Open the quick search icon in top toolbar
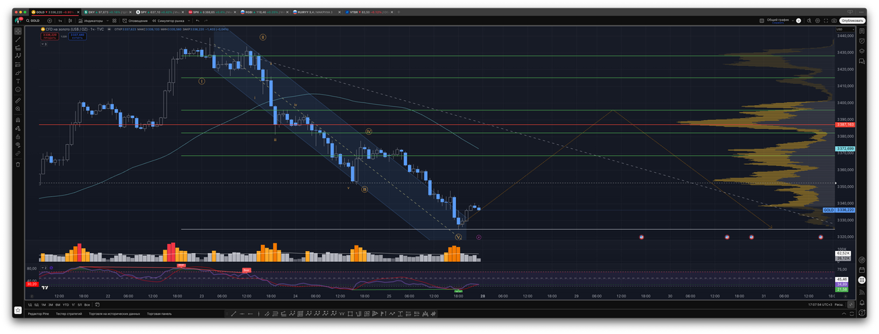Image resolution: width=879 pixels, height=334 pixels. tap(809, 21)
